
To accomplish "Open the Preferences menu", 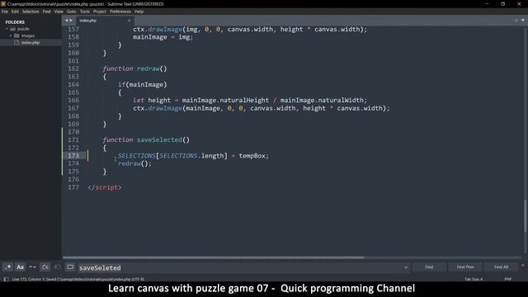I will click(120, 12).
